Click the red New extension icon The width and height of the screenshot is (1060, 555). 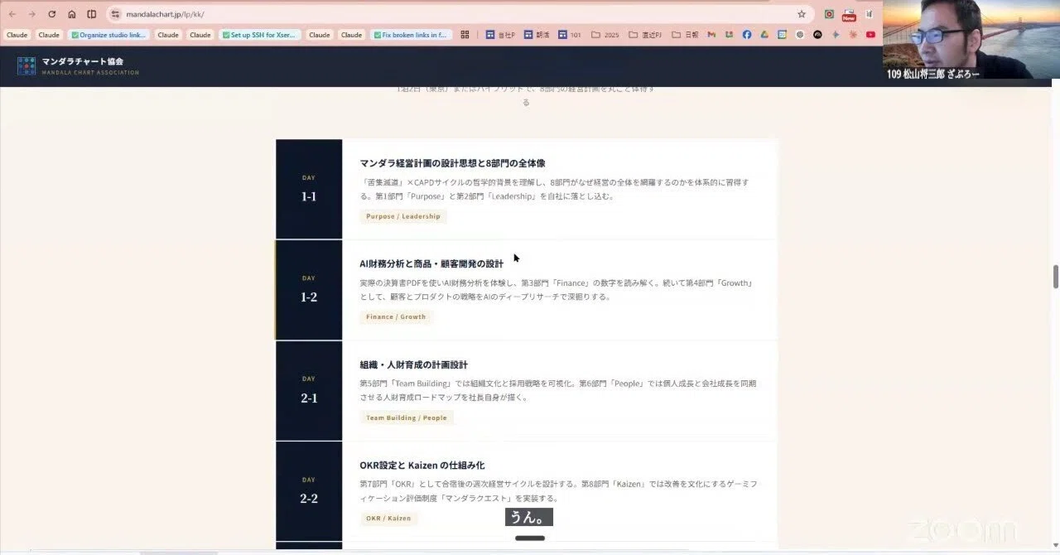(x=849, y=14)
